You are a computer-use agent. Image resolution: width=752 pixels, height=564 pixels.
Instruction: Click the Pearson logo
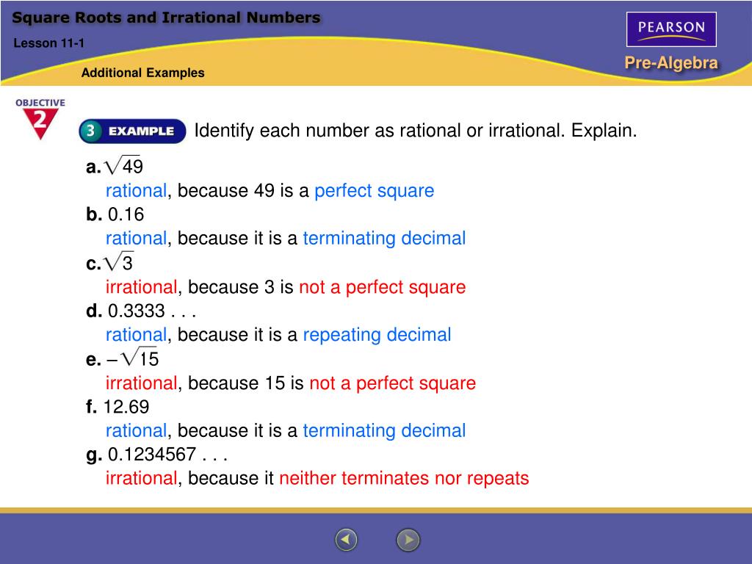coord(671,29)
